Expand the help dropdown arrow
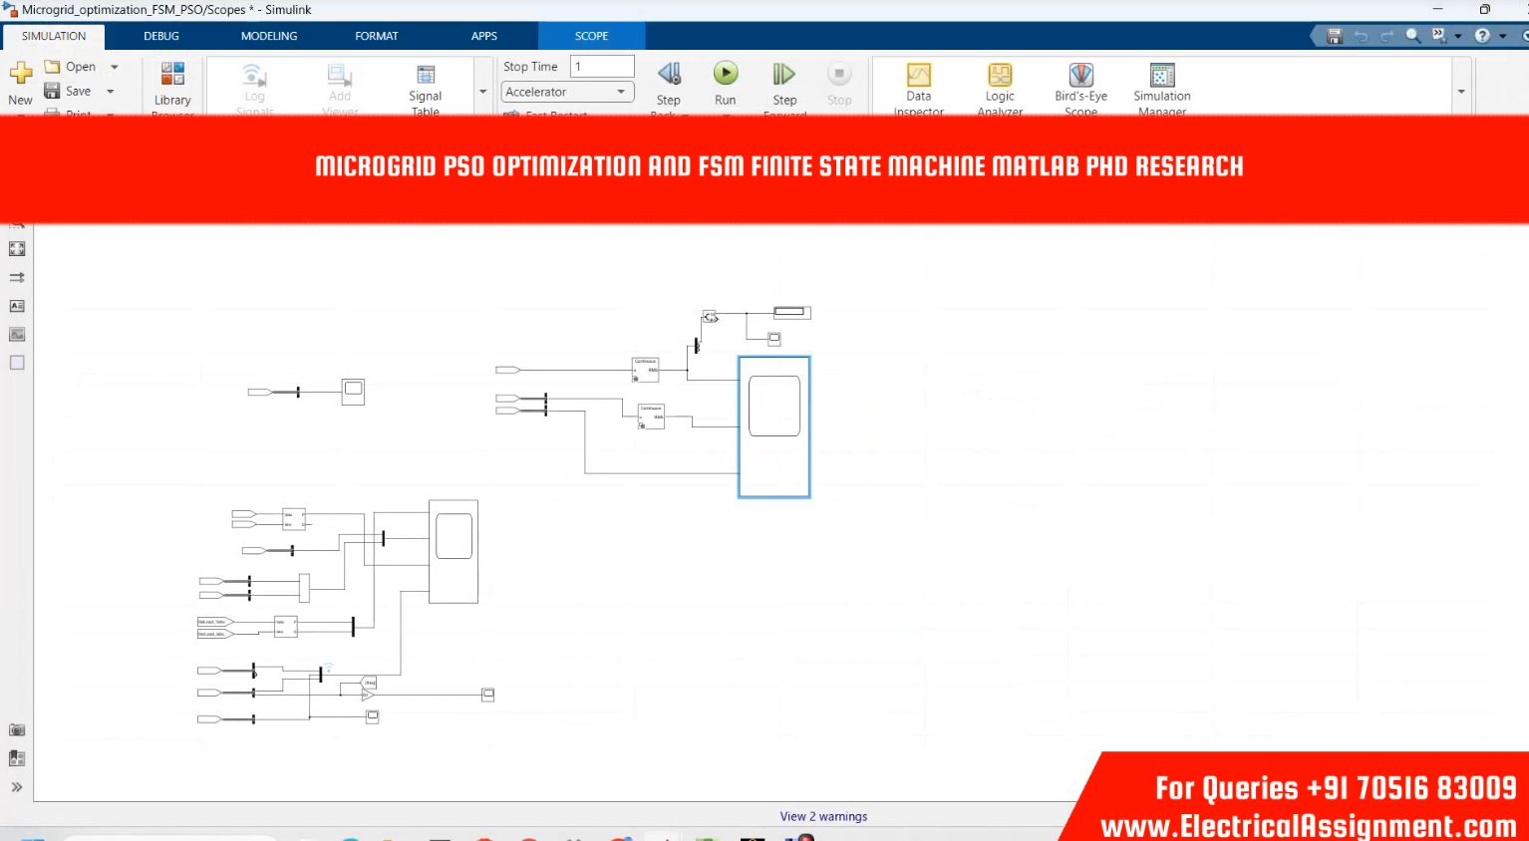The width and height of the screenshot is (1529, 841). [x=1503, y=36]
